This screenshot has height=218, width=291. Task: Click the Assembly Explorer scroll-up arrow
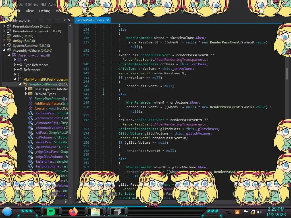pos(70,26)
